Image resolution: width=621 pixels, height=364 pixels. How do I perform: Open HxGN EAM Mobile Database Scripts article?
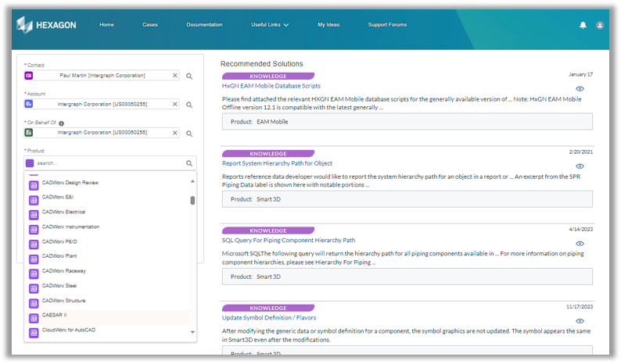271,86
